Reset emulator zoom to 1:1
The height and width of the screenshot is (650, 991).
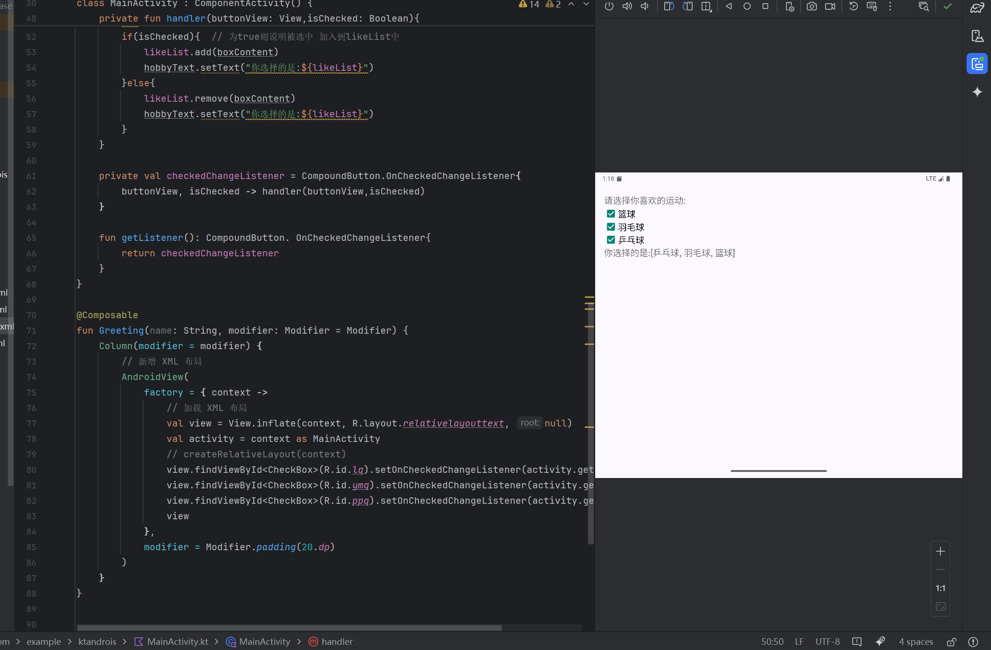940,588
